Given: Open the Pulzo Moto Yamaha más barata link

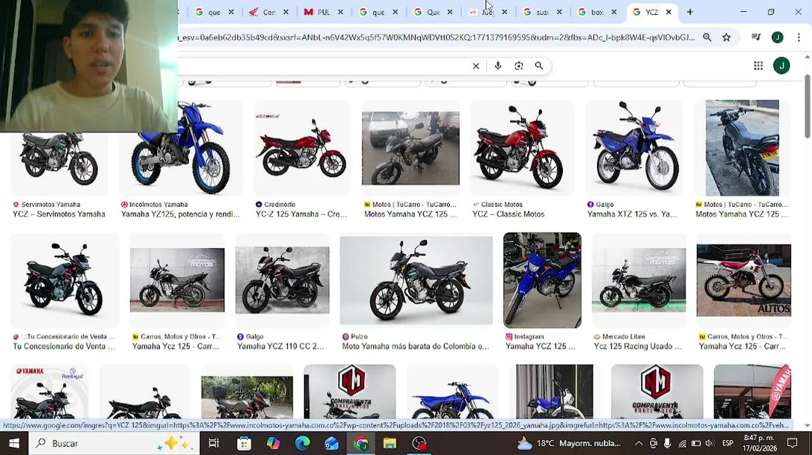Looking at the screenshot, I should pyautogui.click(x=415, y=346).
